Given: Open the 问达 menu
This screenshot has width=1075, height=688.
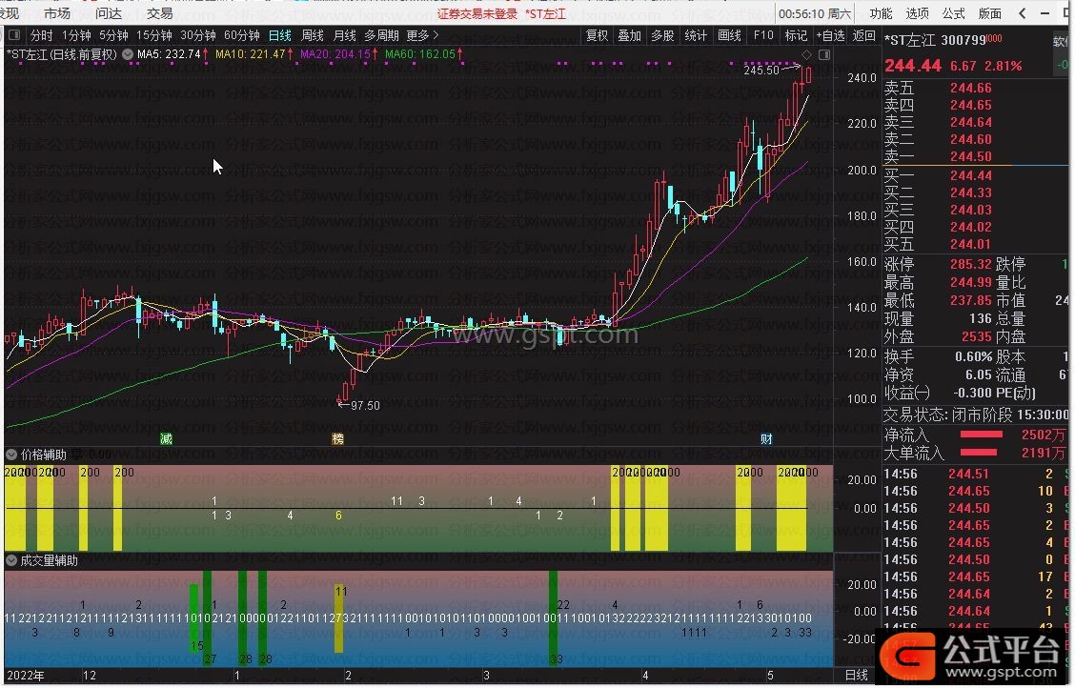Looking at the screenshot, I should pos(109,13).
